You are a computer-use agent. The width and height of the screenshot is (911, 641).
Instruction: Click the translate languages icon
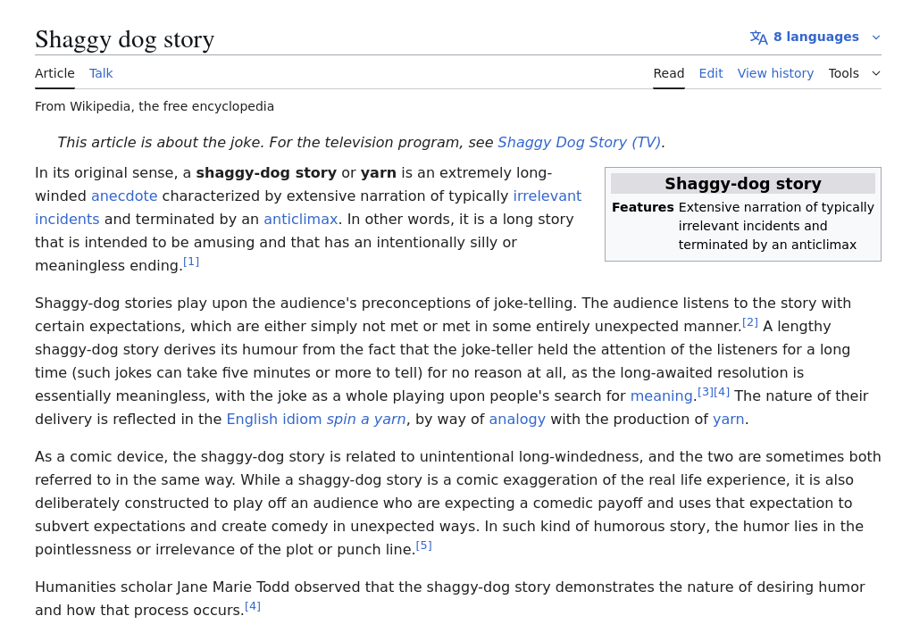pyautogui.click(x=759, y=37)
